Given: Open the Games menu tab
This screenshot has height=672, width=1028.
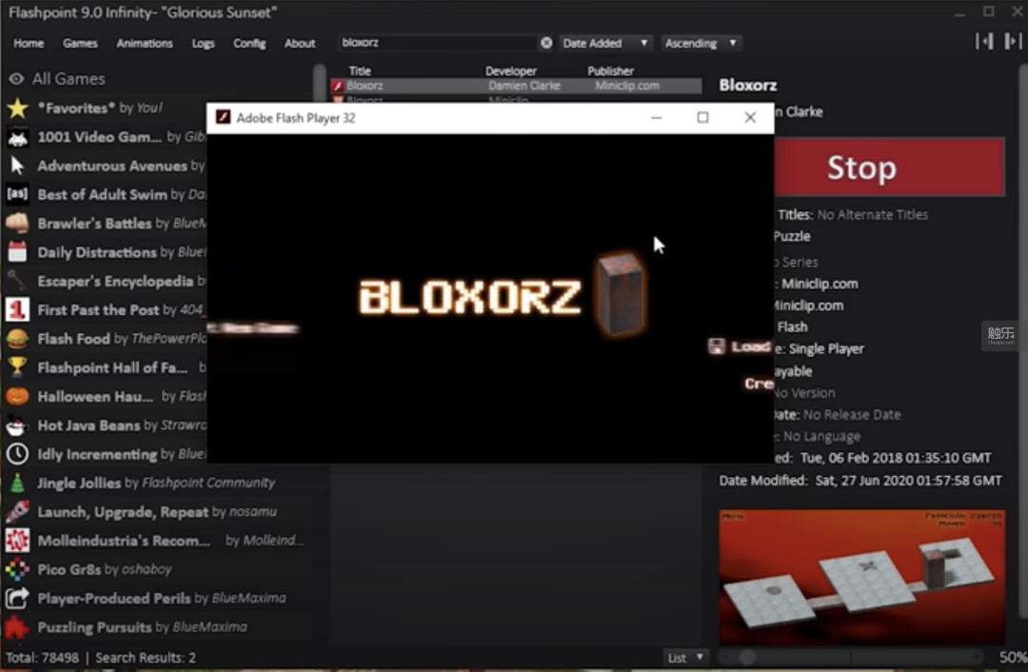Looking at the screenshot, I should (x=80, y=43).
